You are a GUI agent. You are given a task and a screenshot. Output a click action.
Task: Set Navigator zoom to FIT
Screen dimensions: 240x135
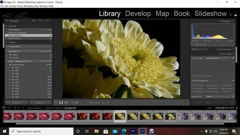tap(33, 21)
